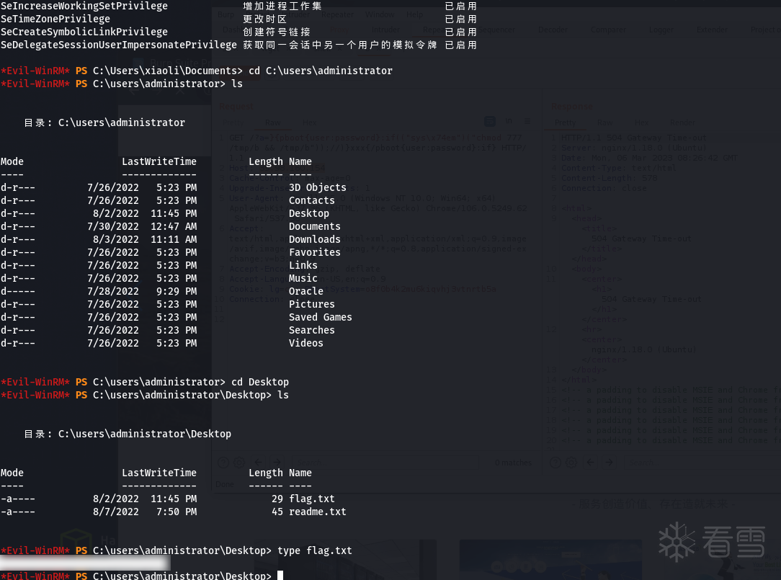Switch to the Extender tab in Burp

pos(712,30)
